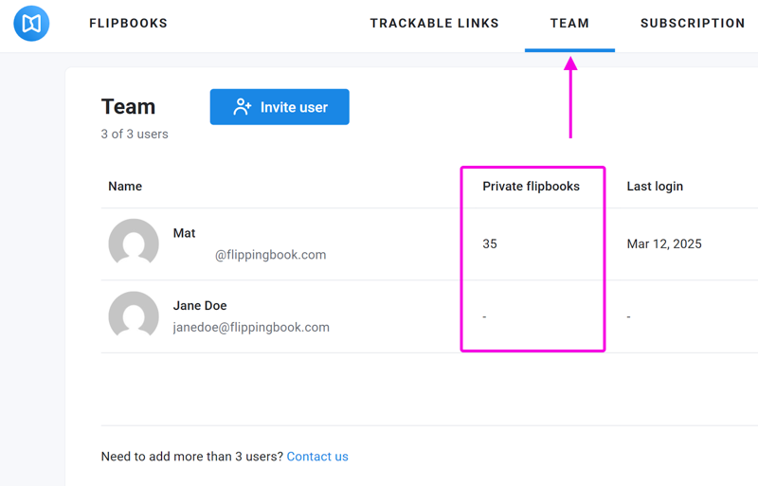Go to Trackable Links tab

[434, 24]
